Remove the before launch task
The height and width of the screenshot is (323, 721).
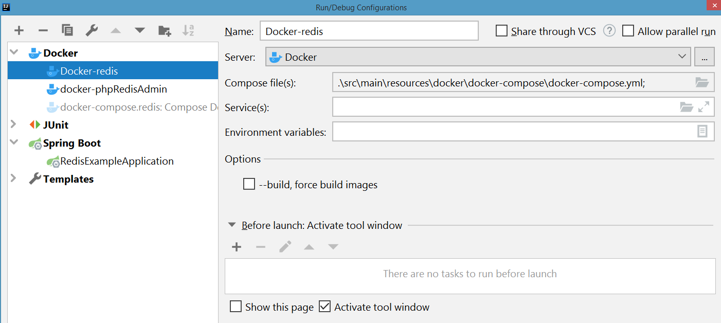pos(261,247)
